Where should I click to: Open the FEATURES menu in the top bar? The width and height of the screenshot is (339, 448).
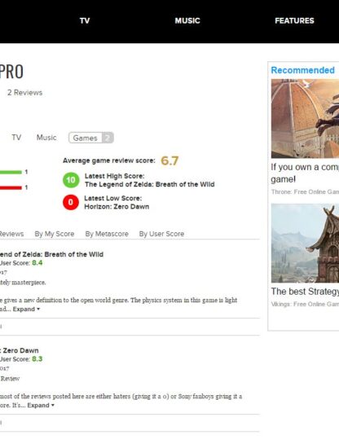294,20
